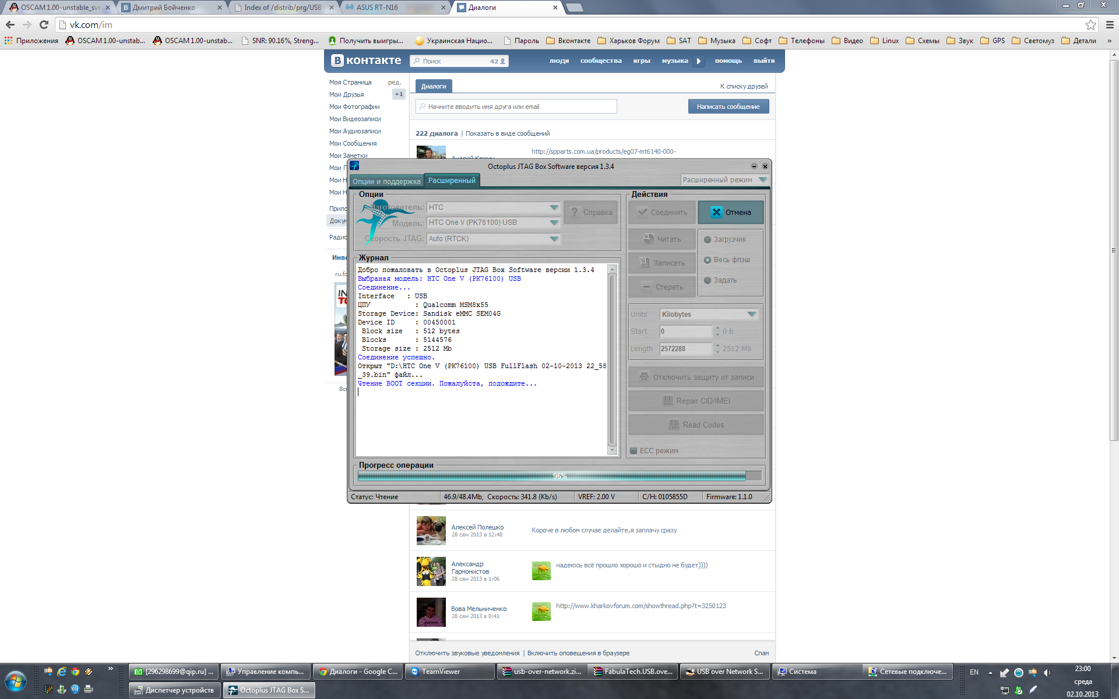Click the Записать write icon button
This screenshot has width=1119, height=699.
644,263
